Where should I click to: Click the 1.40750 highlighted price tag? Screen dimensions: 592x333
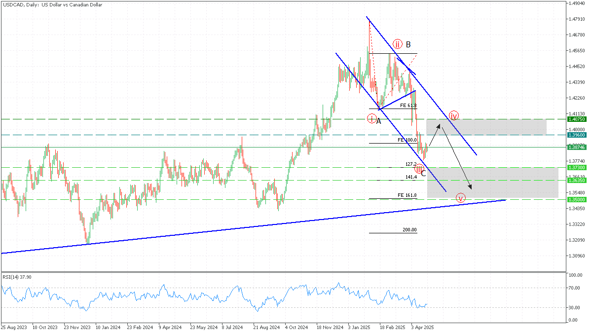pos(576,119)
